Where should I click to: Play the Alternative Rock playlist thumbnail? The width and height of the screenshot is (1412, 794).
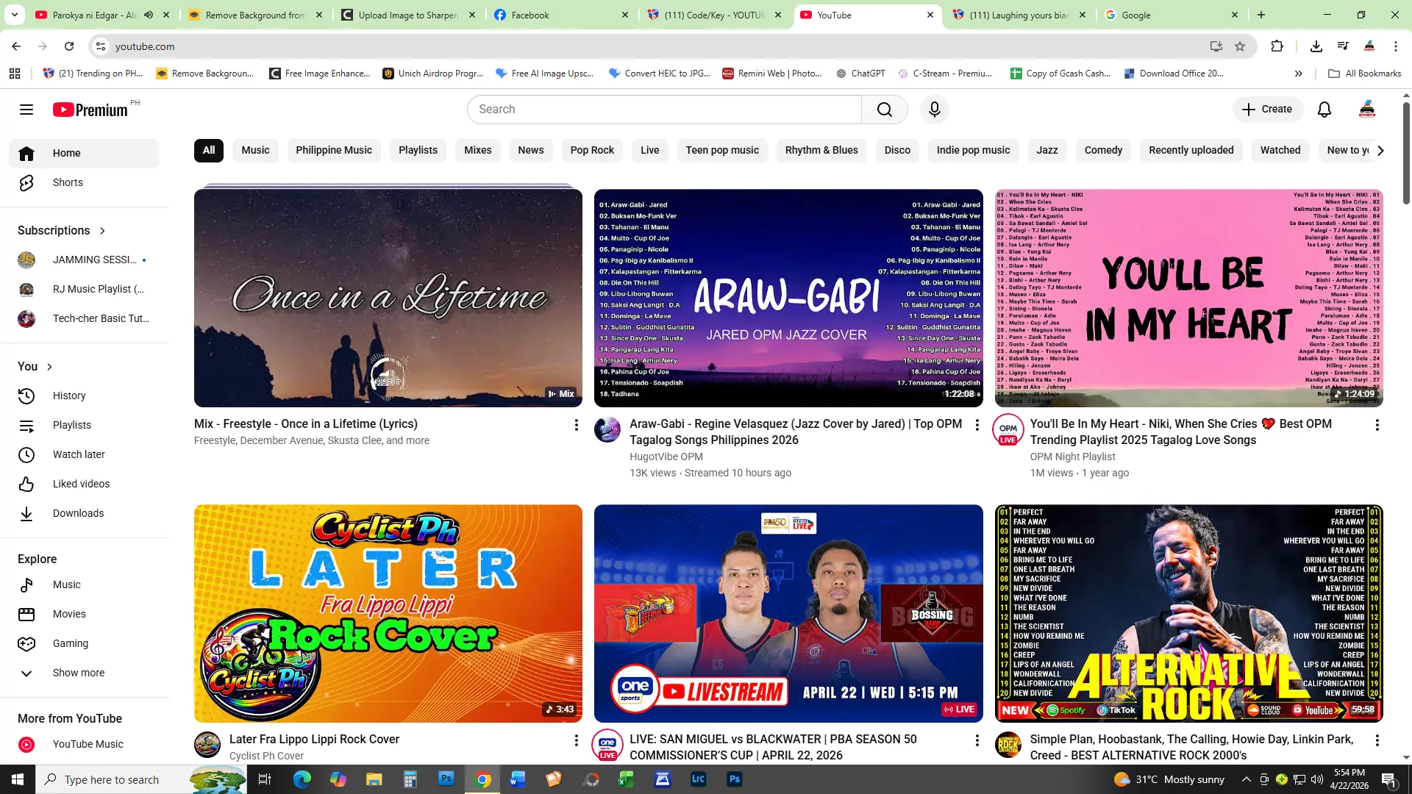click(x=1188, y=614)
